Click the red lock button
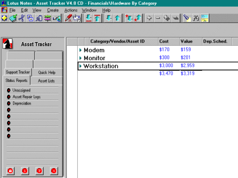 (10, 171)
